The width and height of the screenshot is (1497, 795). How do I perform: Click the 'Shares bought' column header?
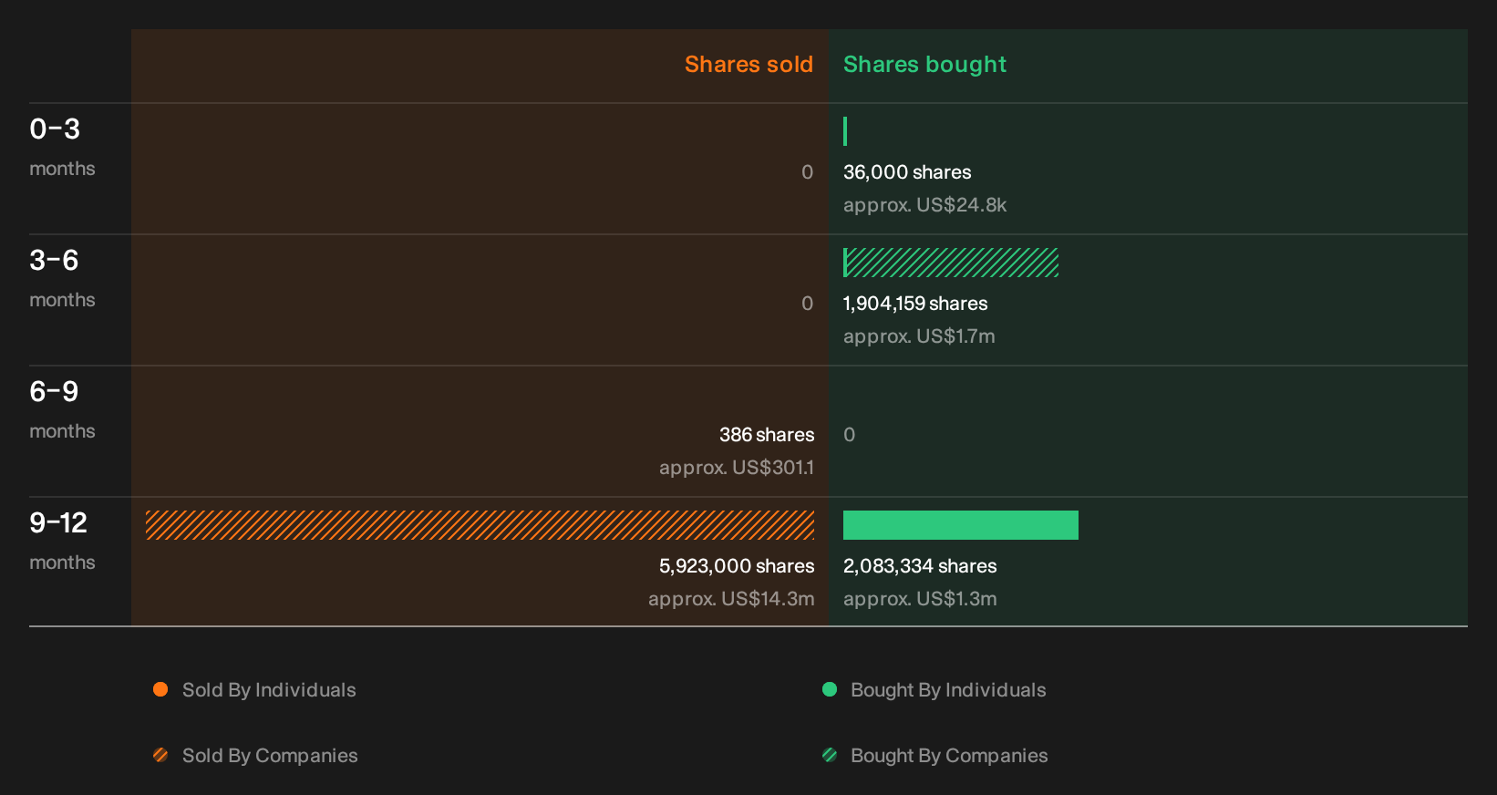coord(924,65)
